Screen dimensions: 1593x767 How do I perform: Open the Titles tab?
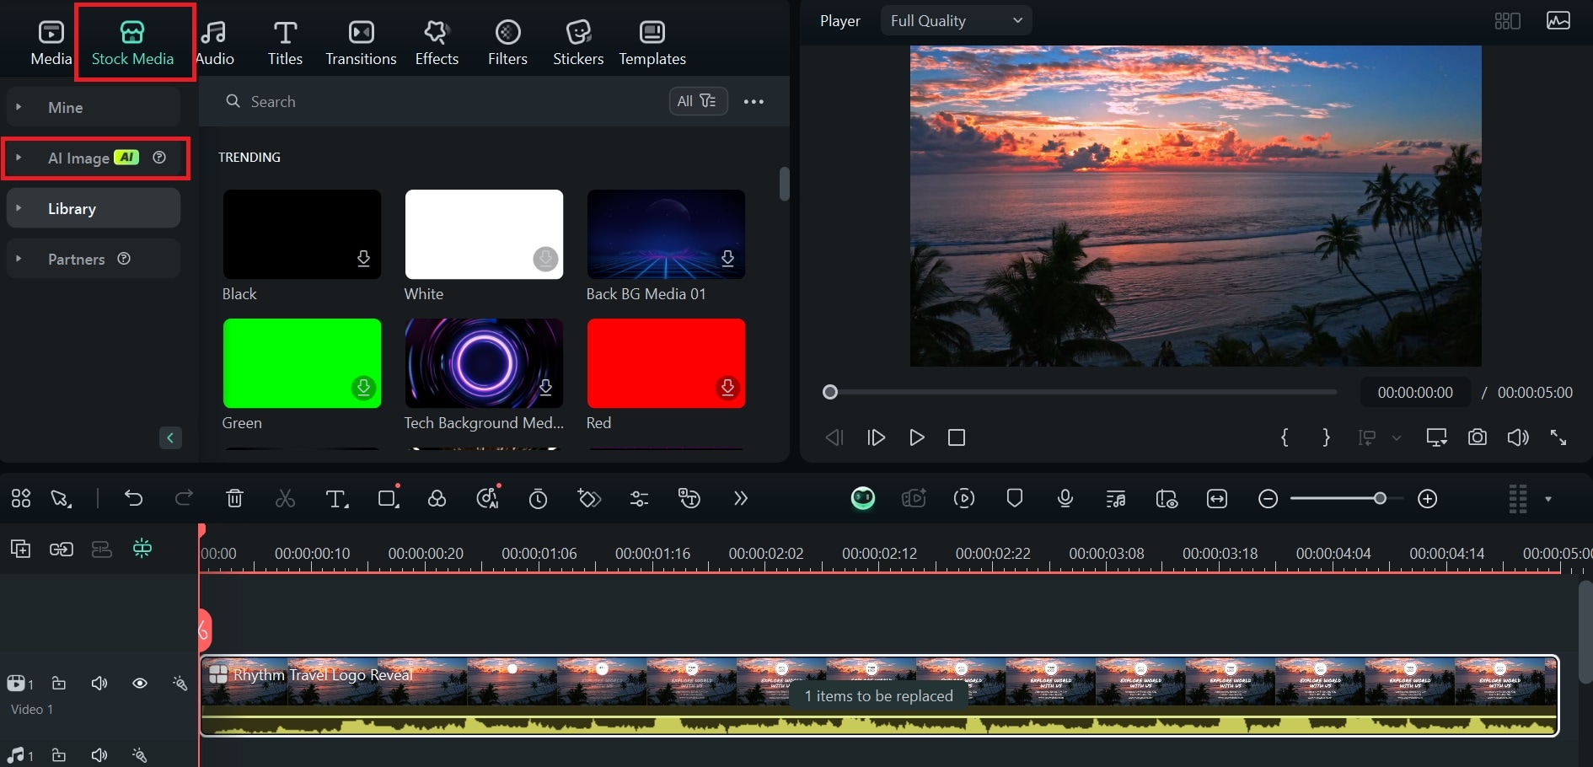coord(285,43)
